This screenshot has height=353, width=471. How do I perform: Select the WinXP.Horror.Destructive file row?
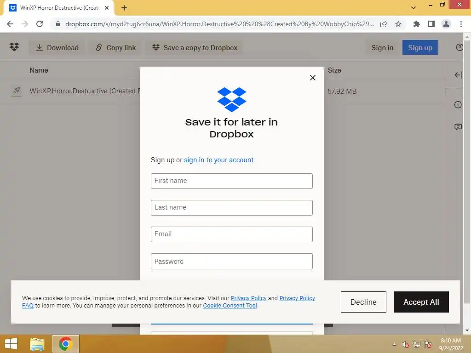tap(222, 91)
